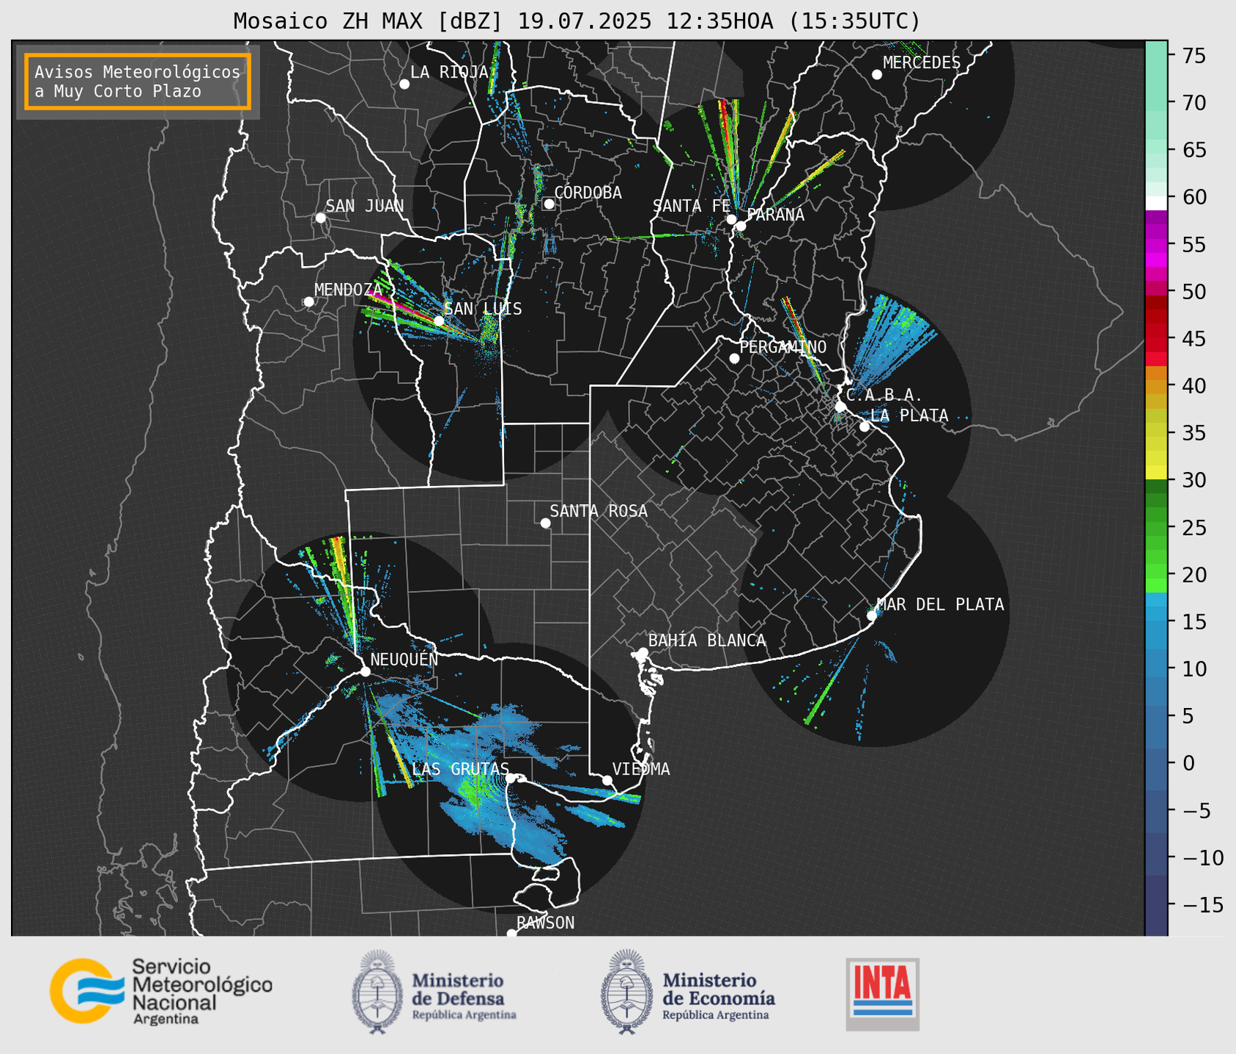Click the MAR DEL PLATA city marker

tap(872, 616)
